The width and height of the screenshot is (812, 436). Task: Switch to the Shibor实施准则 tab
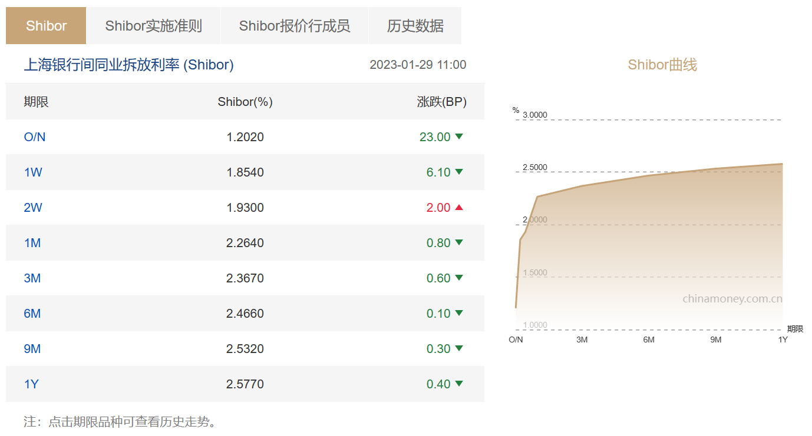pos(153,26)
